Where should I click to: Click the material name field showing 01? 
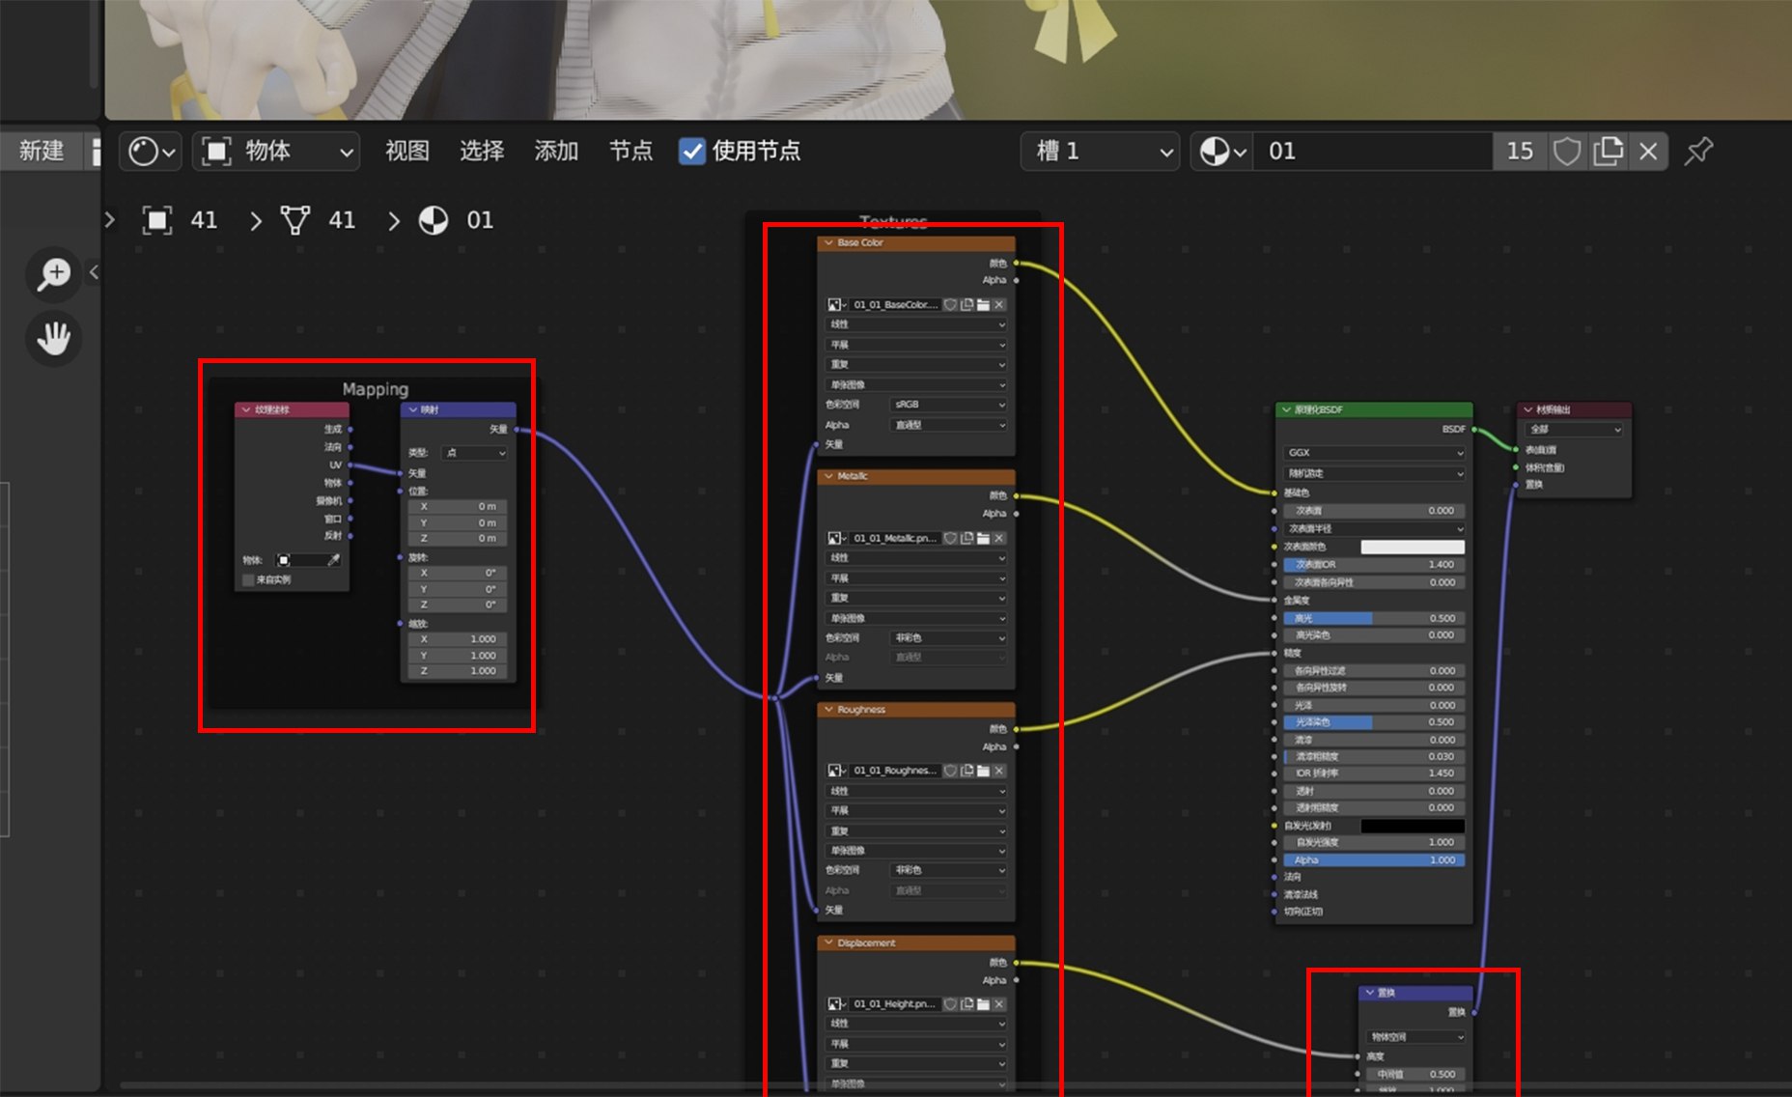1371,151
